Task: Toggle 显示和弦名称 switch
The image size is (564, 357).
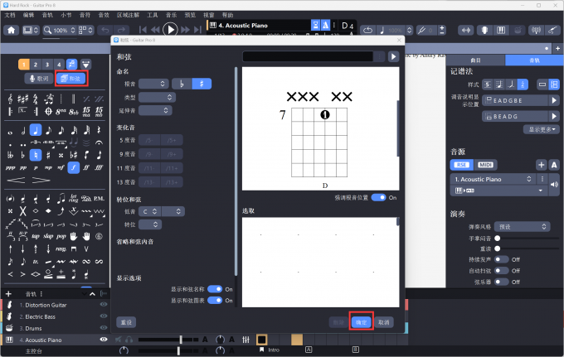Action: [216, 289]
